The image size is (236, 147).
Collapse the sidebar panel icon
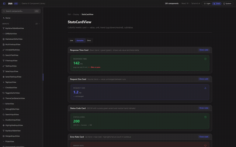(x=4, y=3)
